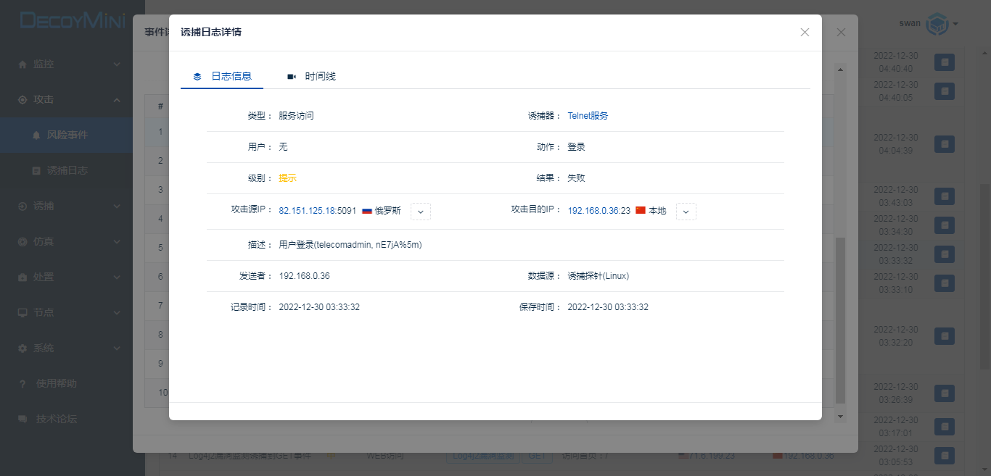Open Telnet服务 trap link

(588, 116)
